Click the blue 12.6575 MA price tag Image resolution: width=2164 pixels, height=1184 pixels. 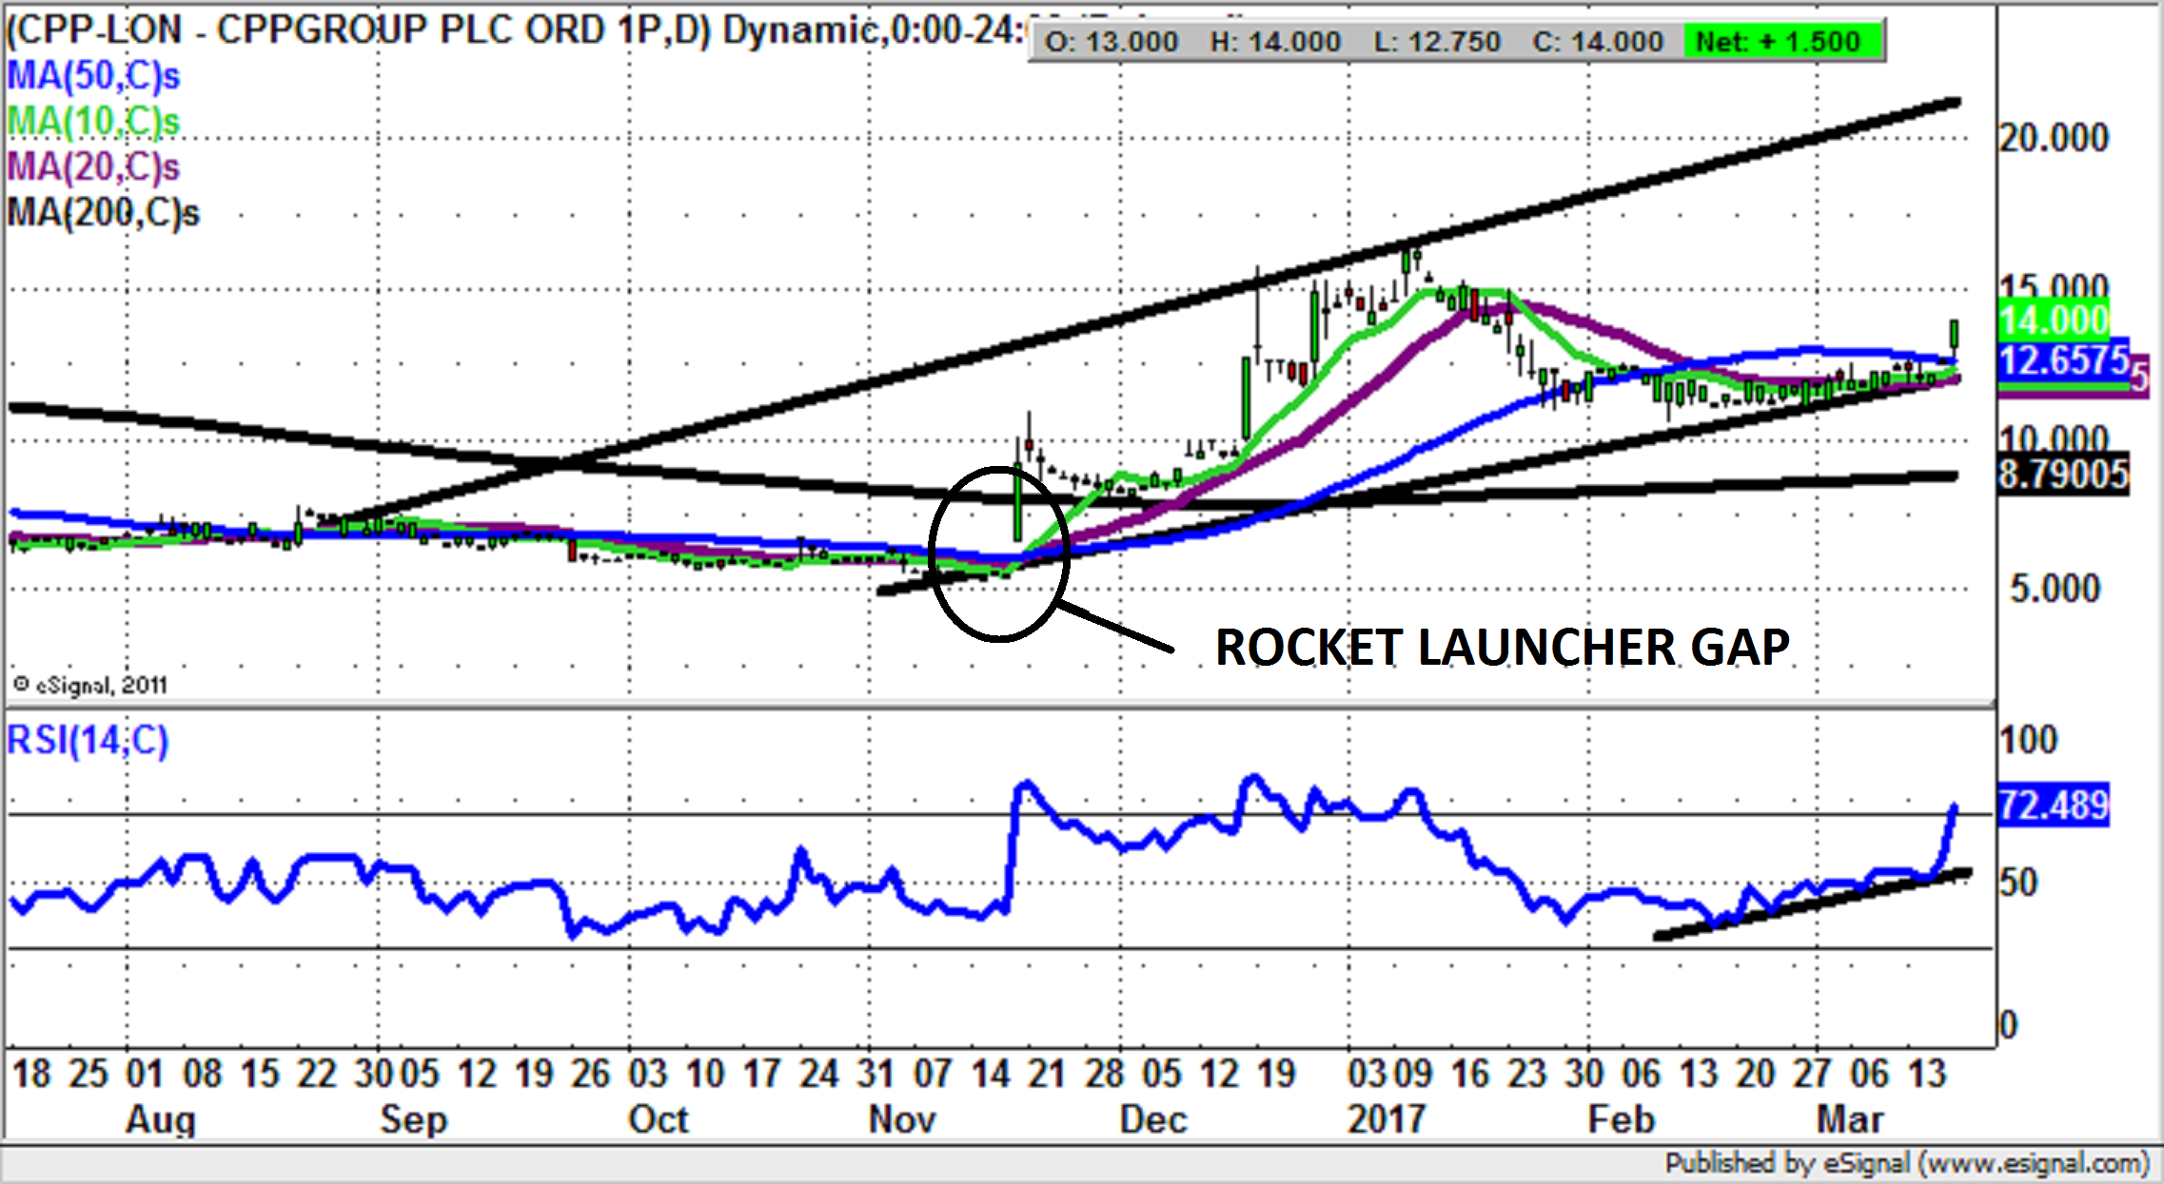[2061, 361]
